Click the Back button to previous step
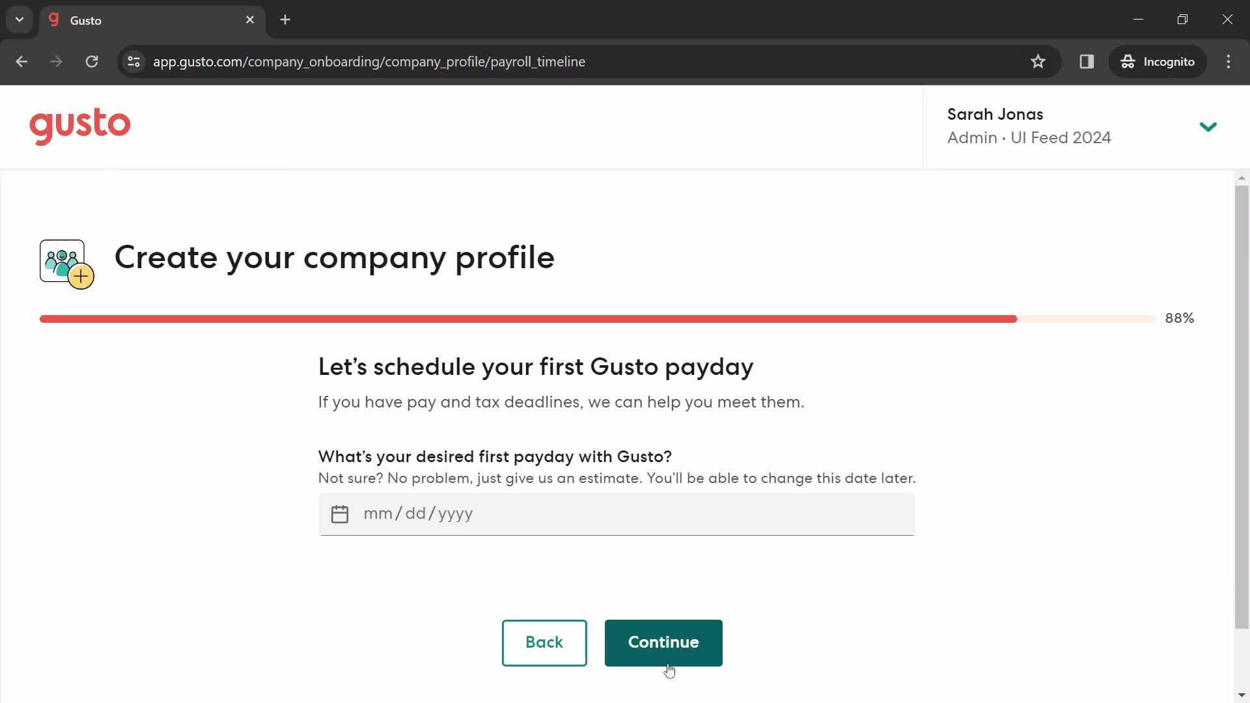1250x703 pixels. [544, 642]
